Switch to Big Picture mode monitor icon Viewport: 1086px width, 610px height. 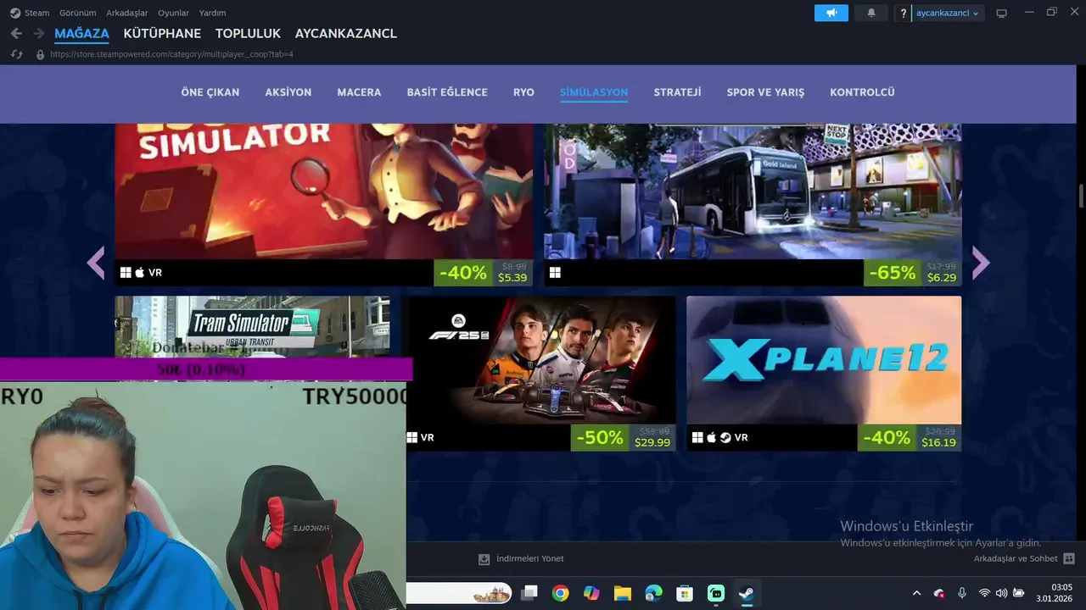(1002, 14)
